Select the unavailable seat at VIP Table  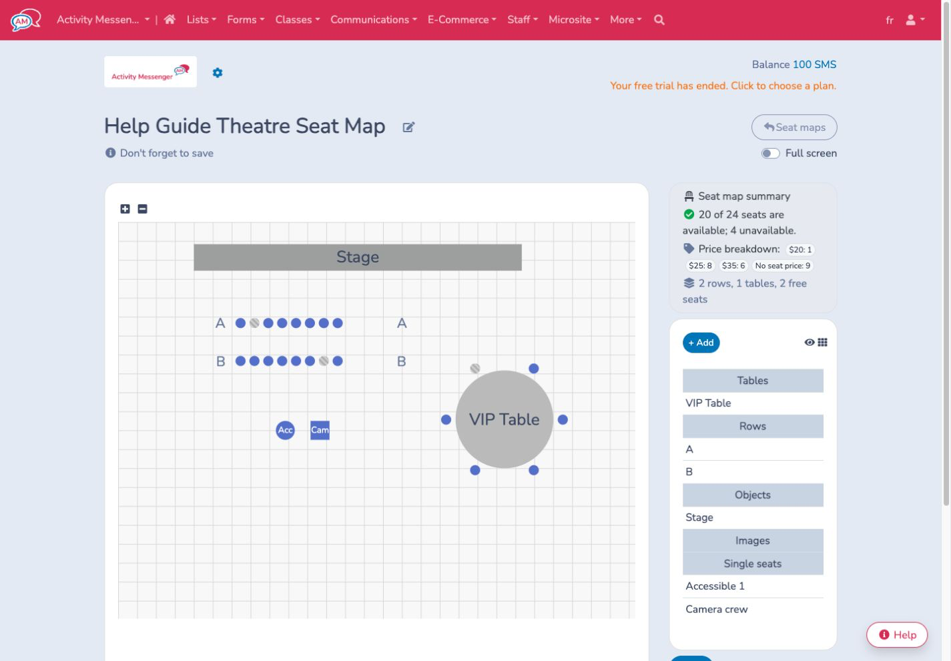475,369
